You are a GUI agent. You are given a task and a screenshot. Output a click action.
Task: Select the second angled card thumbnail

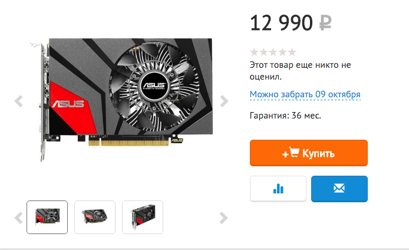95,217
